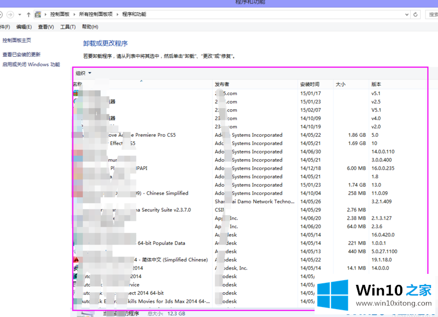The width and height of the screenshot is (438, 317).
Task: Open 控制面板主页 link
Action: [17, 40]
